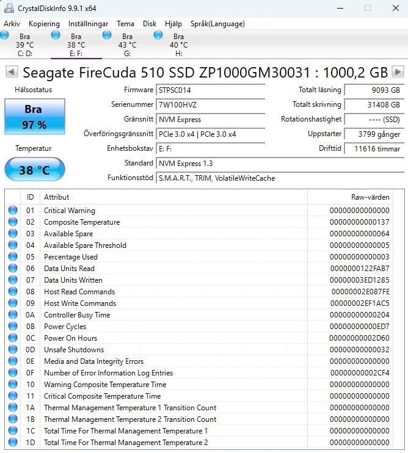Screen dimensions: 408x453
Task: Click the status orb for Controller Busy Time
Action: tap(13, 314)
